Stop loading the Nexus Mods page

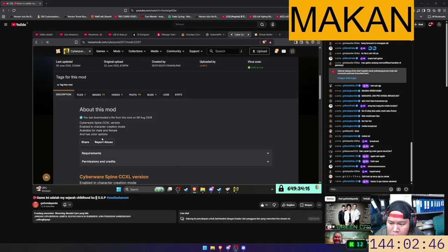pyautogui.click(x=48, y=42)
